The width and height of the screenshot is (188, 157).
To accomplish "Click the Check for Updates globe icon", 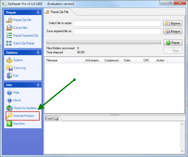I will 9,108.
